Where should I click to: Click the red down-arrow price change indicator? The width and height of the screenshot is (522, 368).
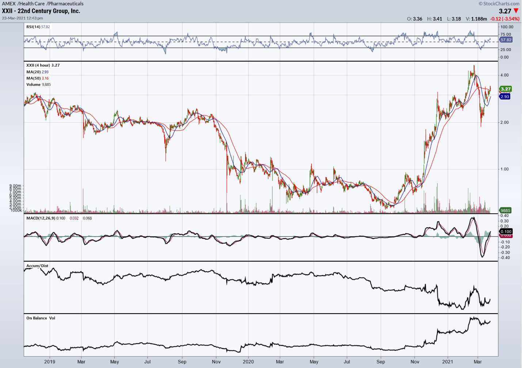click(516, 11)
